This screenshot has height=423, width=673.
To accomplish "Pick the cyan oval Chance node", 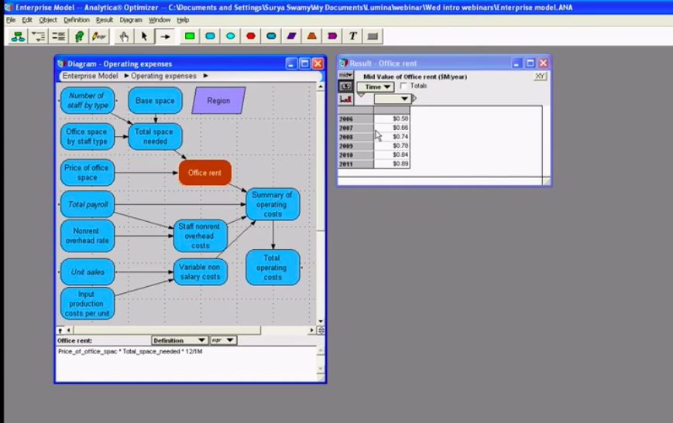I will click(x=231, y=36).
